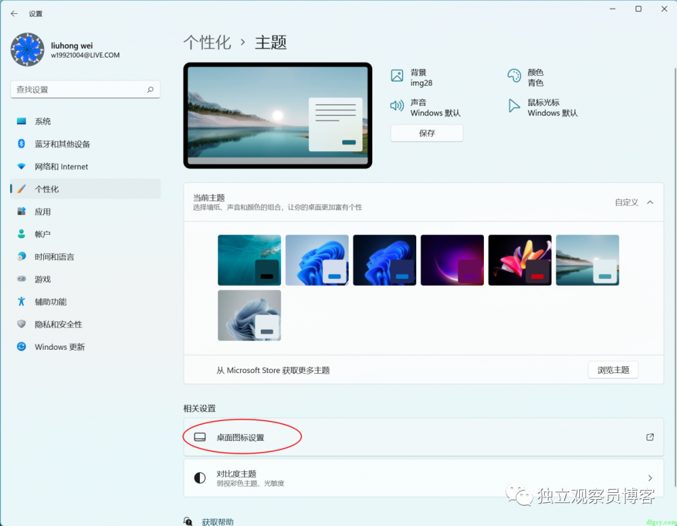The width and height of the screenshot is (677, 526).
Task: Click 个性化 in the breadcrumb
Action: pyautogui.click(x=207, y=43)
